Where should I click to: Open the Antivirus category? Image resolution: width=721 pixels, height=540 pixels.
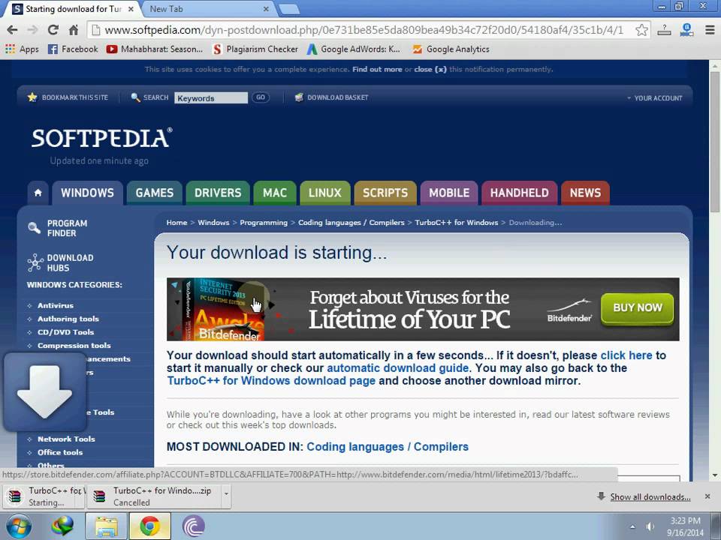[x=56, y=305]
